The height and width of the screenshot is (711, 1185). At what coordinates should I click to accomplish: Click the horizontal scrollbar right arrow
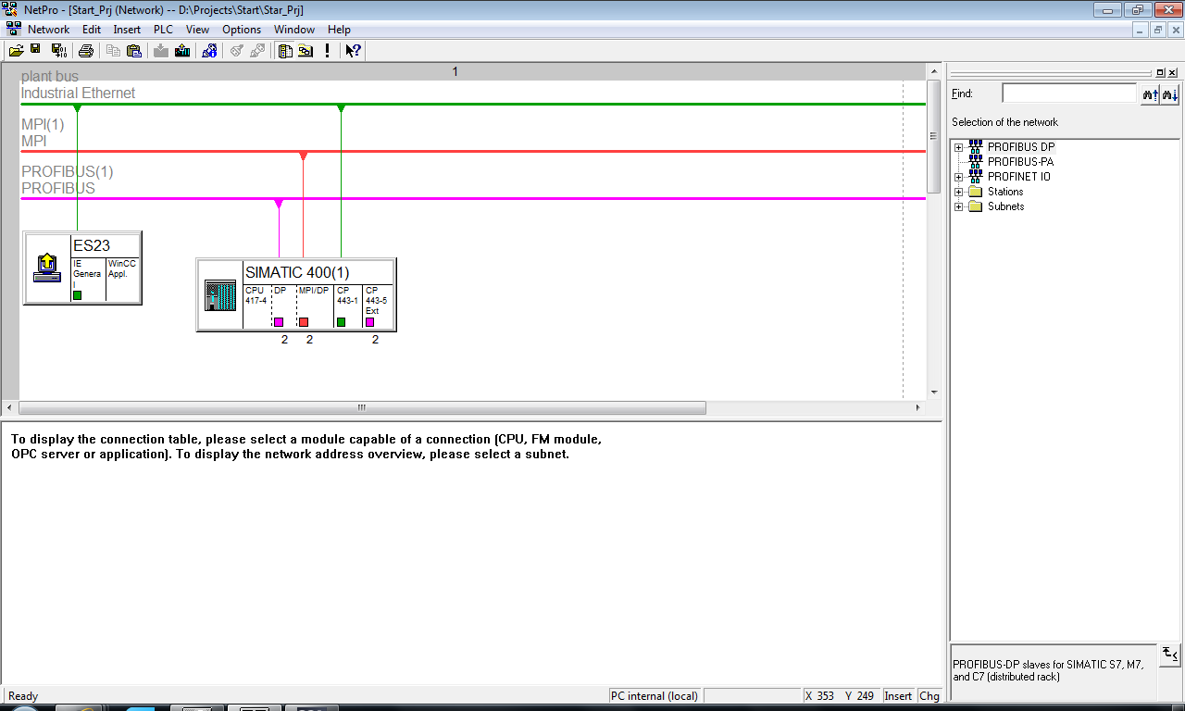[x=918, y=407]
